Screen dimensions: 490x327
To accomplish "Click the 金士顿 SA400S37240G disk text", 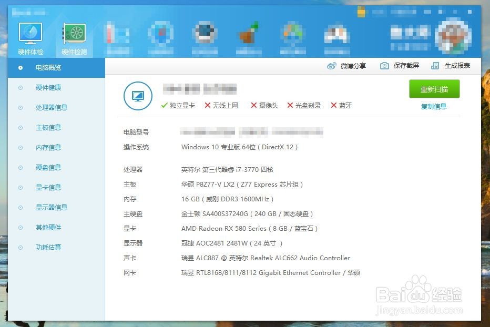I will click(x=247, y=214).
